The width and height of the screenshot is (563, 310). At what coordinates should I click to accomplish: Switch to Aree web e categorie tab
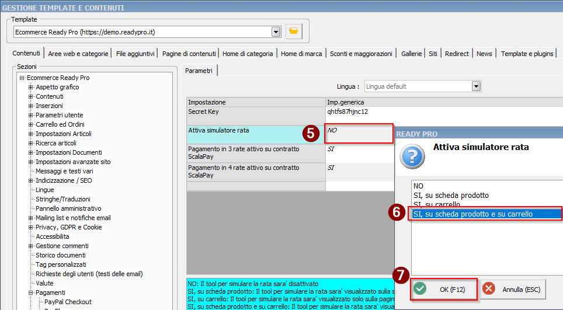78,54
